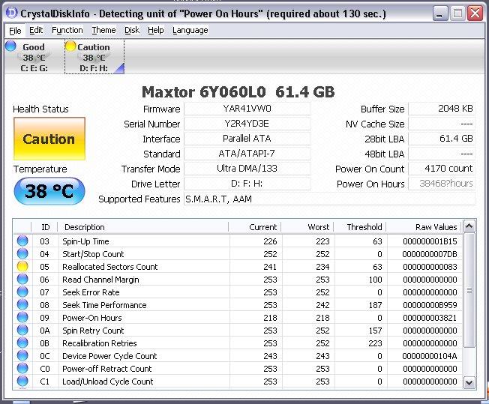The image size is (489, 404).
Task: Click the scrollbar down arrow
Action: tap(469, 382)
